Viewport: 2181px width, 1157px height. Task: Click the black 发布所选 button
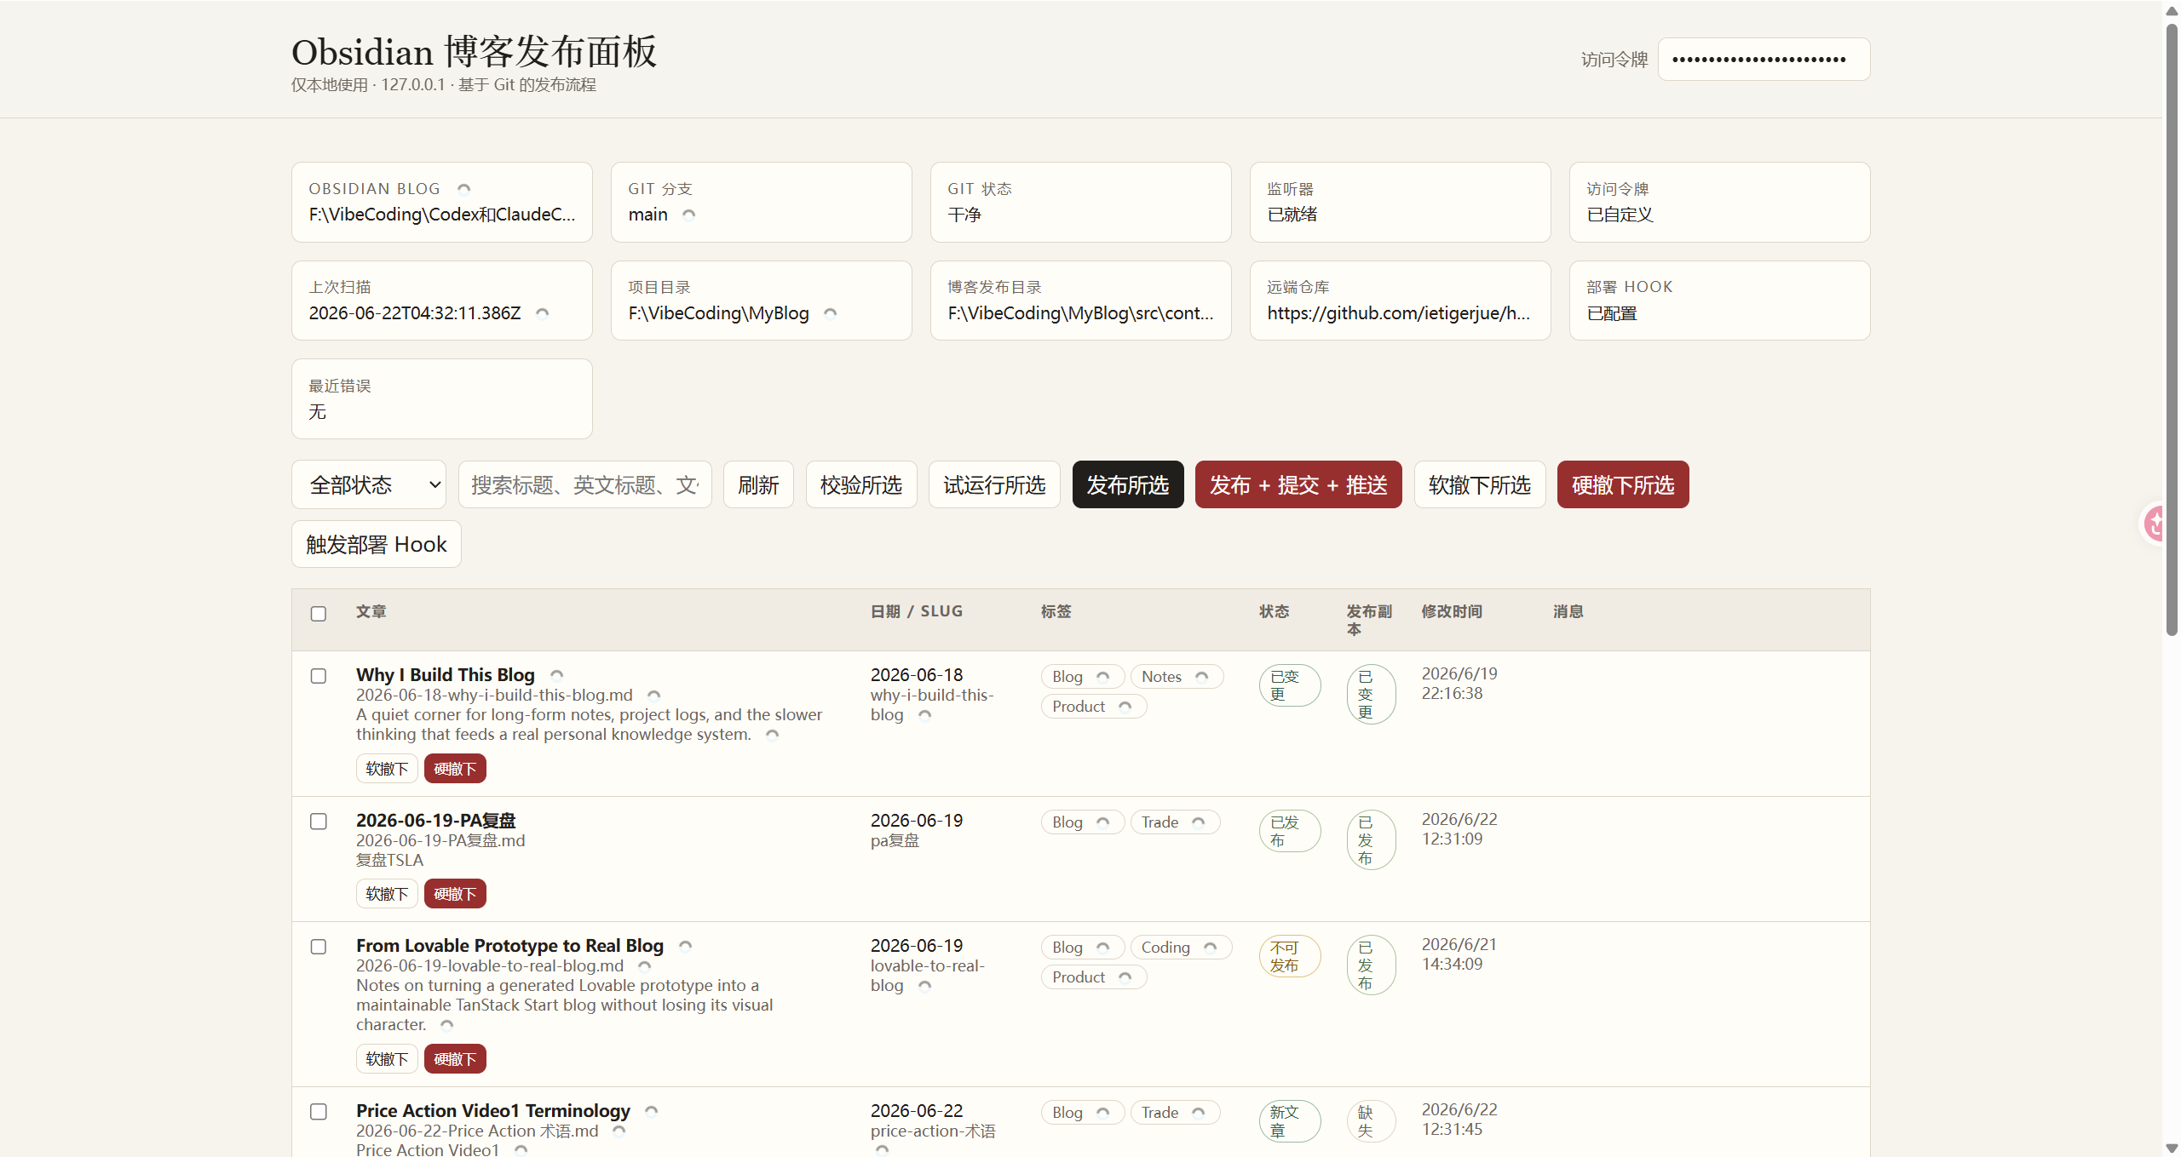click(1128, 484)
